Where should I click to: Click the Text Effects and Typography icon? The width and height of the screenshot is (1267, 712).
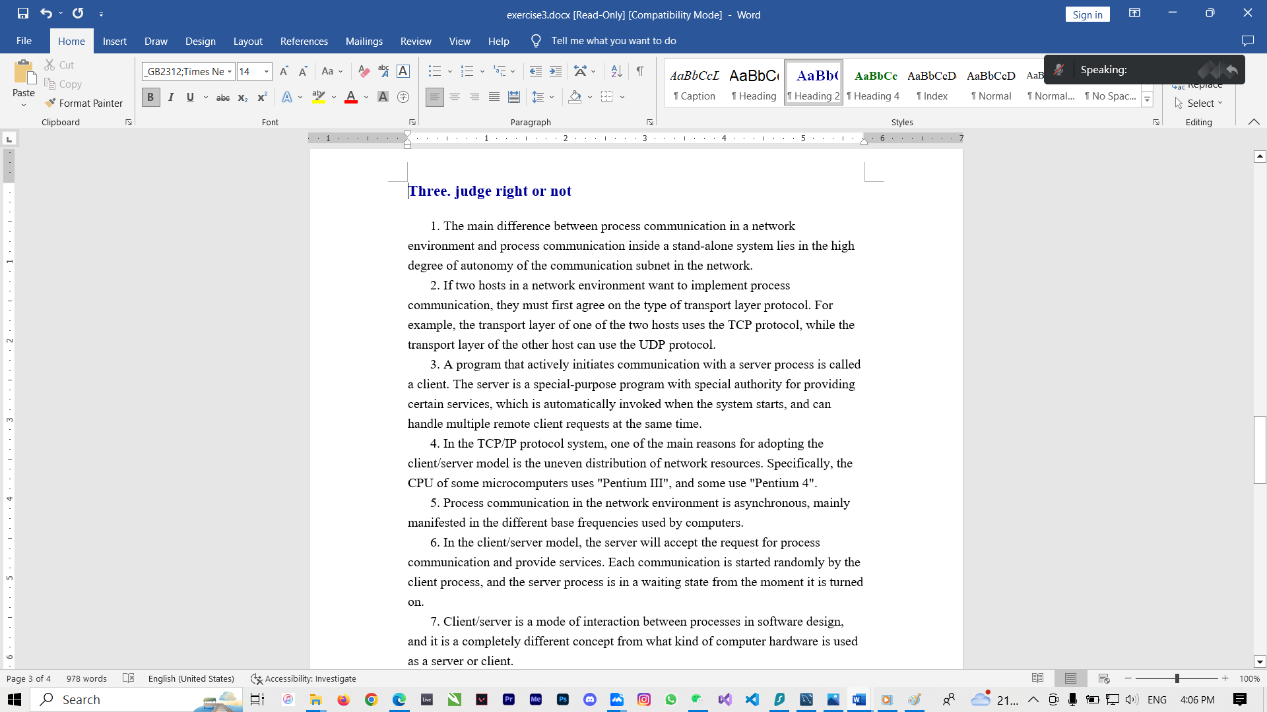tap(287, 97)
